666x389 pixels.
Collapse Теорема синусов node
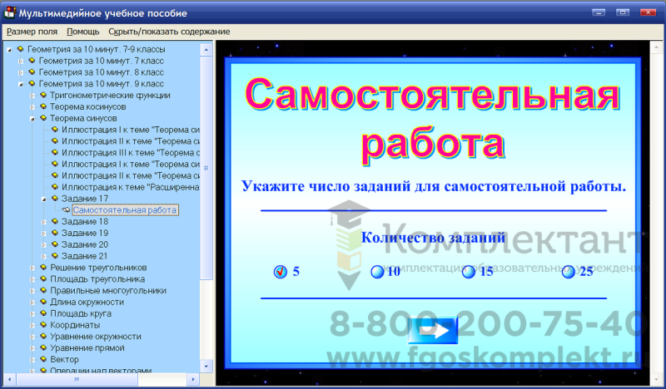(32, 118)
